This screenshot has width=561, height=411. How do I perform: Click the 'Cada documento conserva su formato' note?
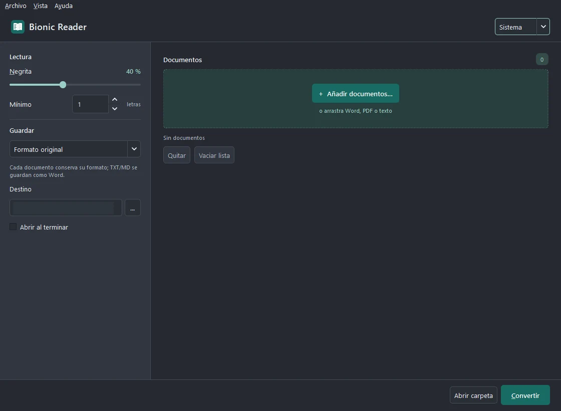point(73,171)
